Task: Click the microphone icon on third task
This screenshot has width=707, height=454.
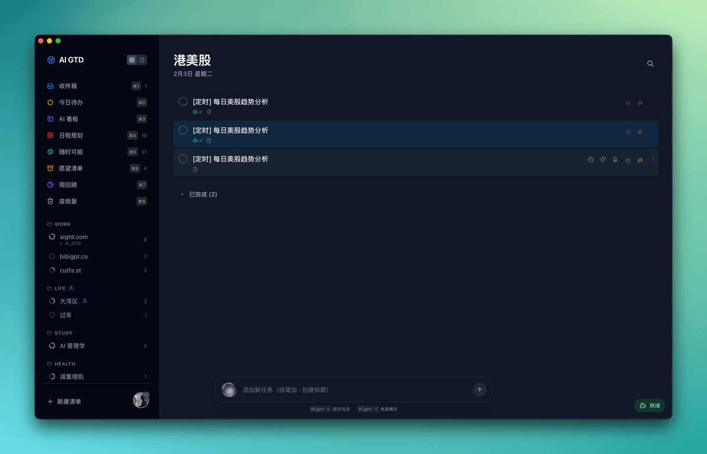Action: 615,160
